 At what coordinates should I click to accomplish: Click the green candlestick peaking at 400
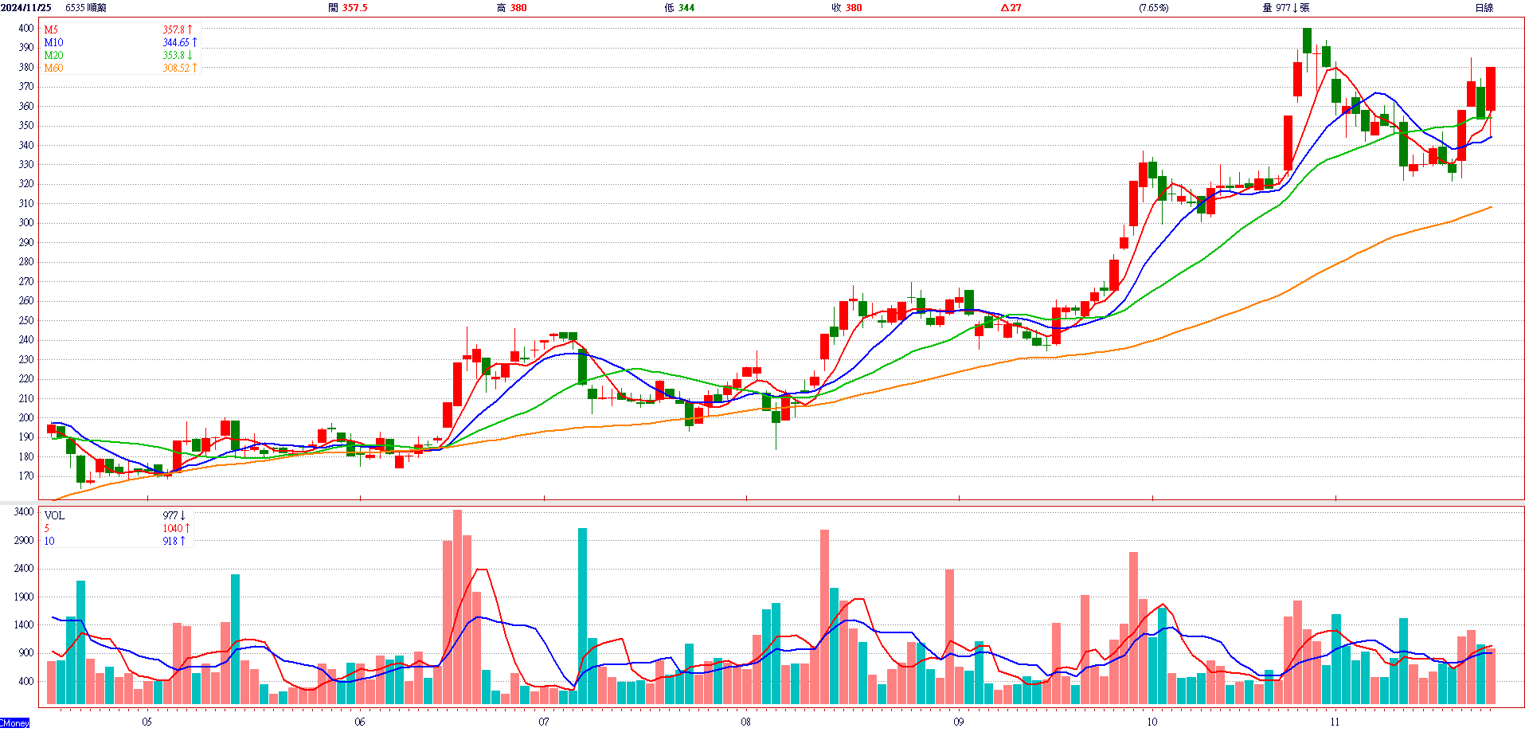(x=1307, y=40)
